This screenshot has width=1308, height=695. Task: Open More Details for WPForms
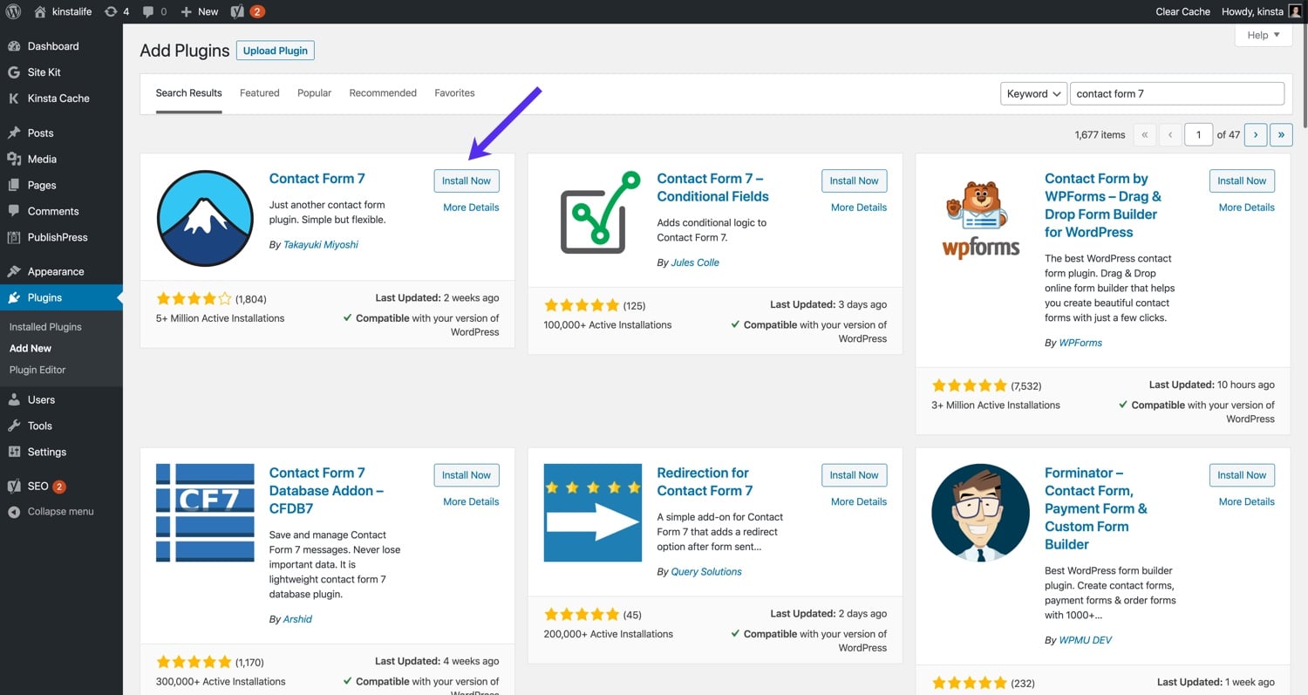point(1246,207)
